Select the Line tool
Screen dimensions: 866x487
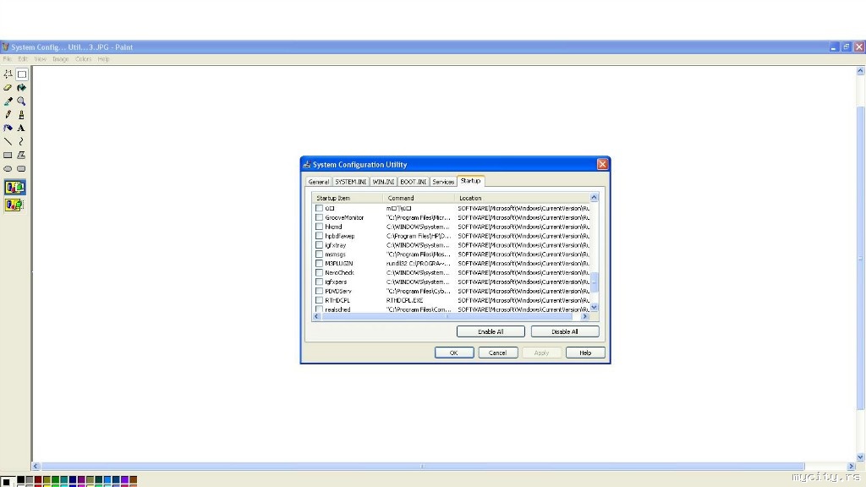click(x=8, y=142)
